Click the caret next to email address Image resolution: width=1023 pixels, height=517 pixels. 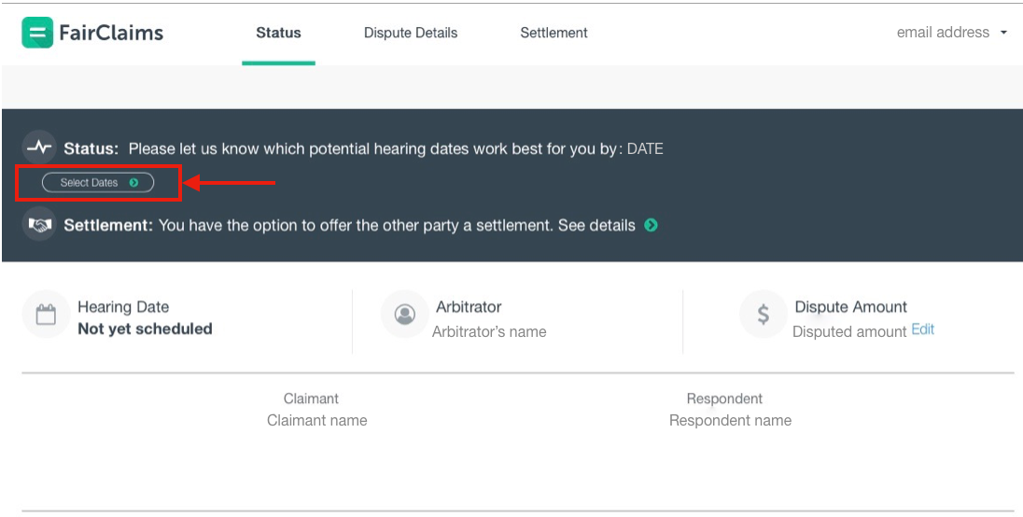point(1003,33)
